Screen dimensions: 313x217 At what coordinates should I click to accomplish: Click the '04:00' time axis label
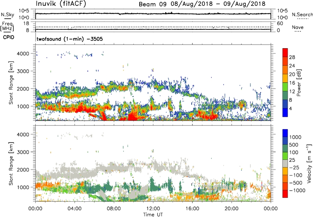[x=74, y=208]
